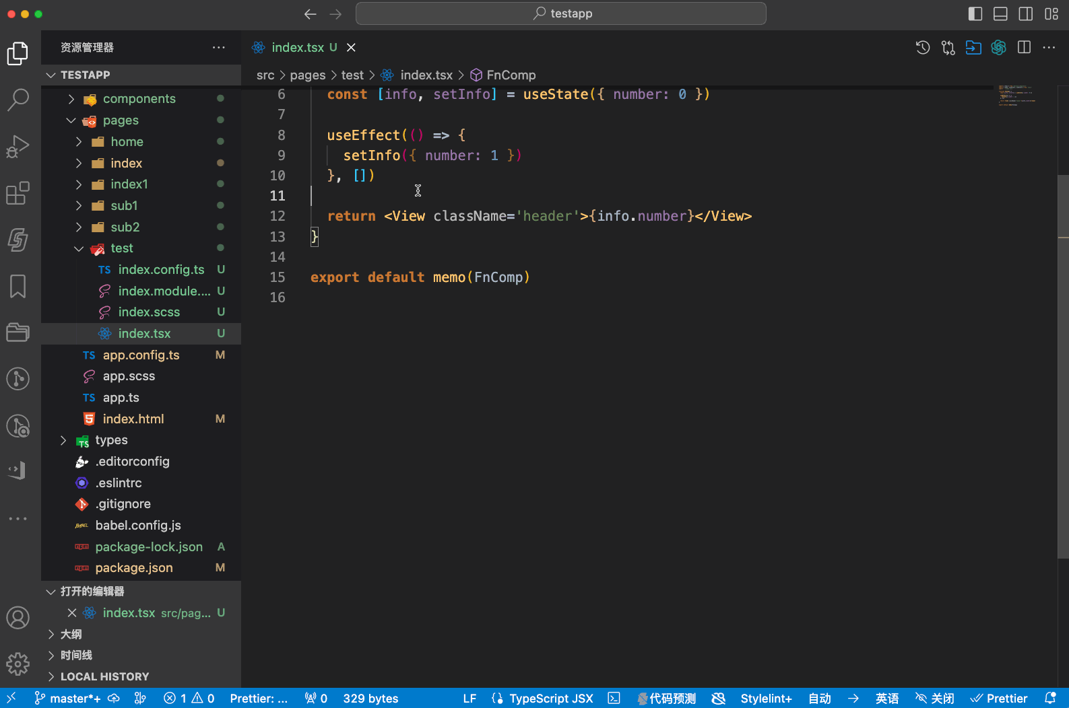The width and height of the screenshot is (1069, 708).
Task: Split the editor to the right
Action: 1024,48
